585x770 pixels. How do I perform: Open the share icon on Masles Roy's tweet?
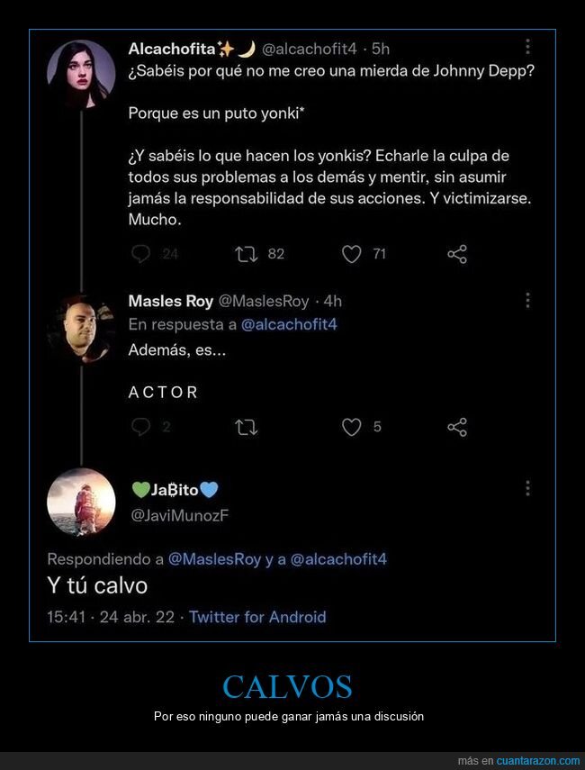(x=456, y=427)
